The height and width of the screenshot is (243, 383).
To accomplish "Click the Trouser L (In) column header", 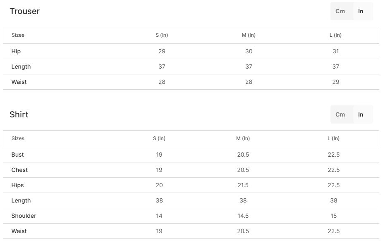I will (x=335, y=35).
